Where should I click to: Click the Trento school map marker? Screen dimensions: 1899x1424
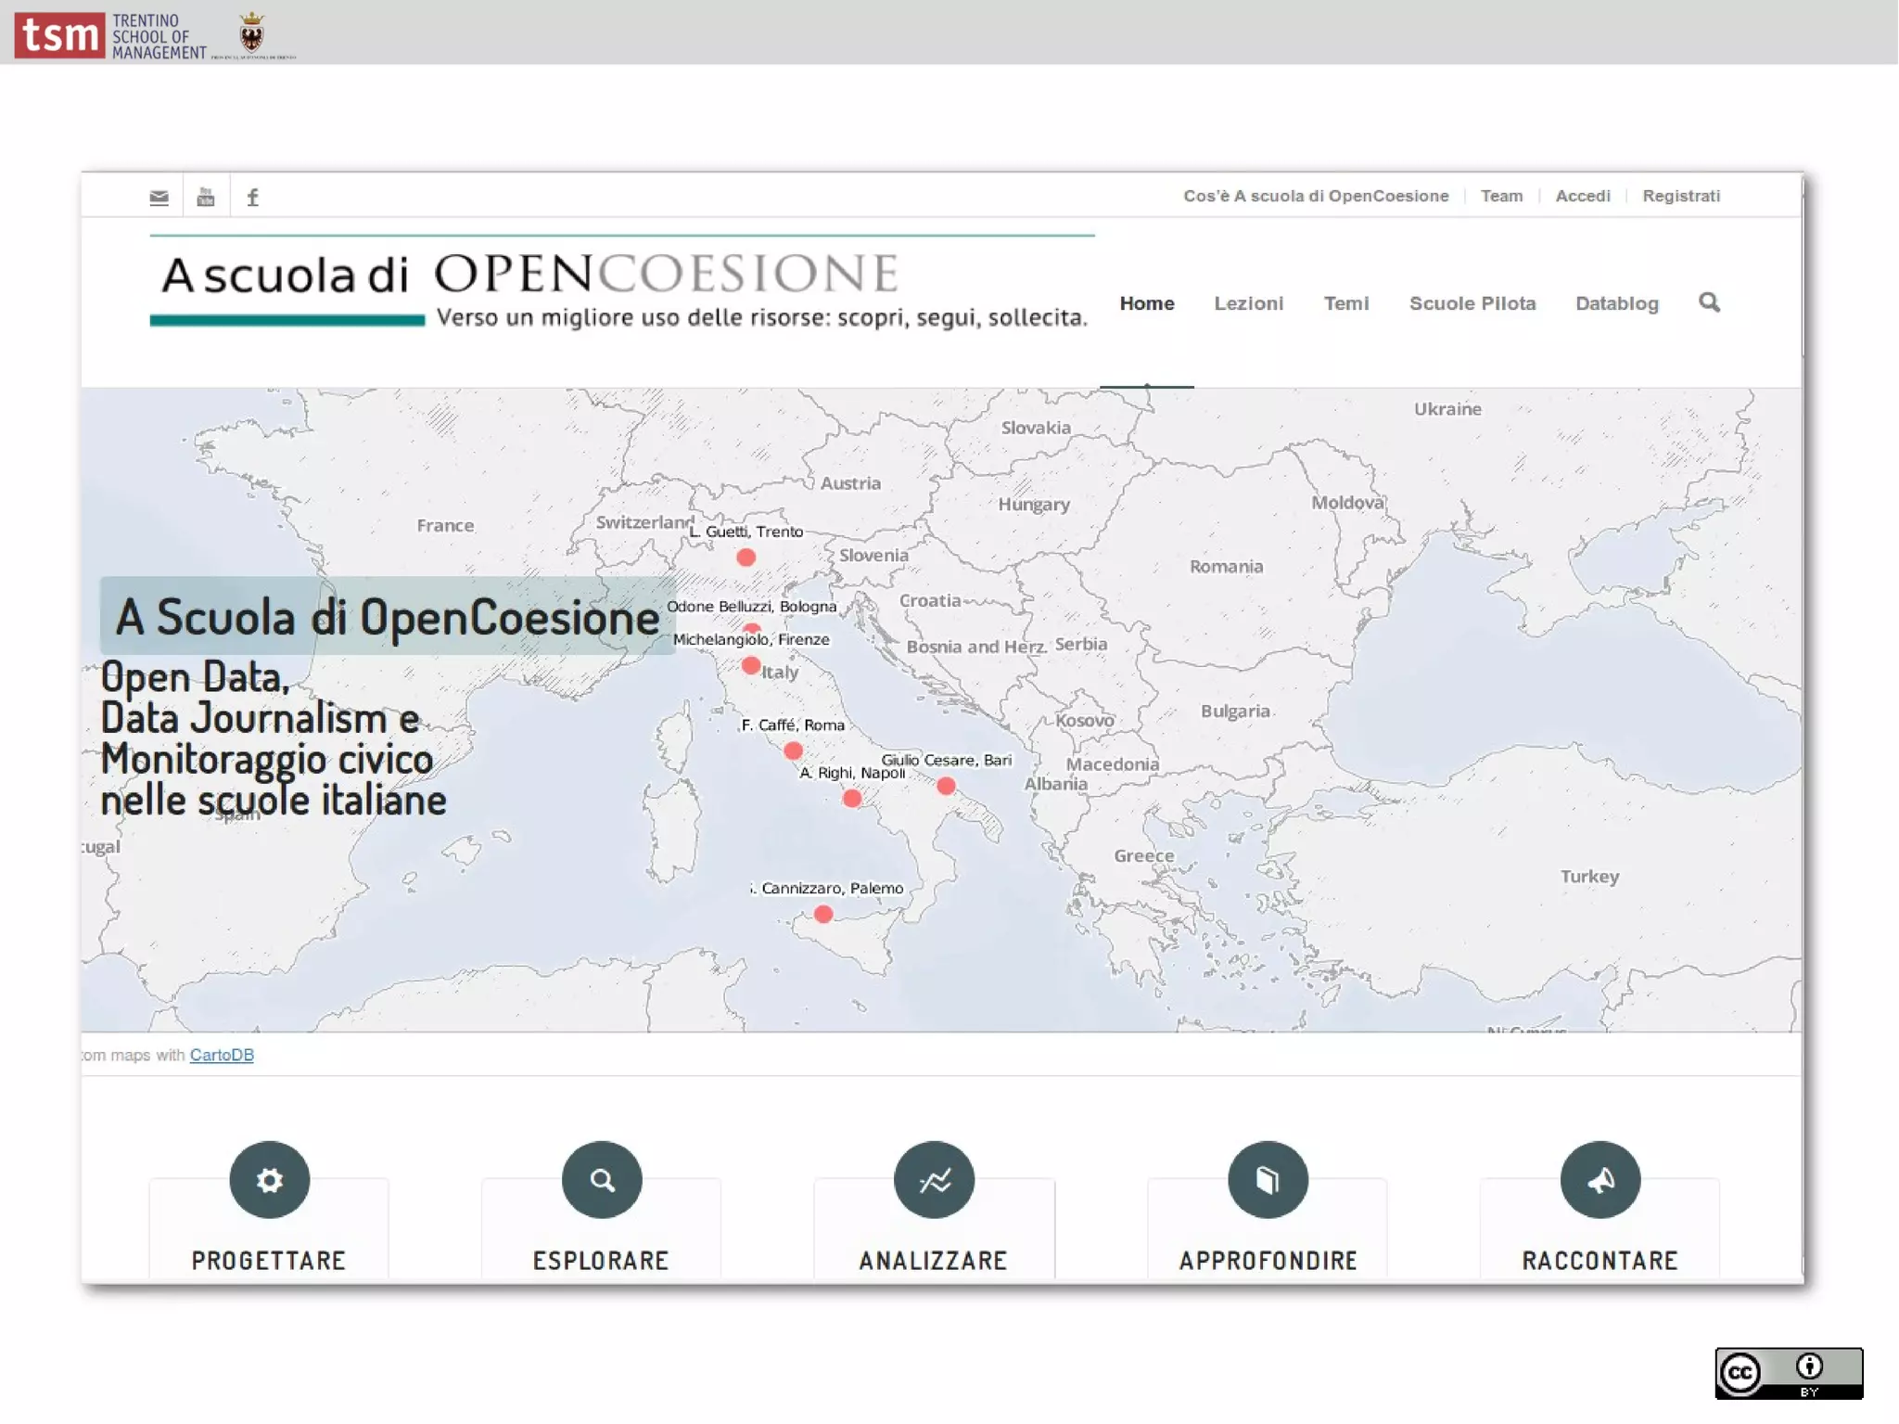(x=746, y=558)
